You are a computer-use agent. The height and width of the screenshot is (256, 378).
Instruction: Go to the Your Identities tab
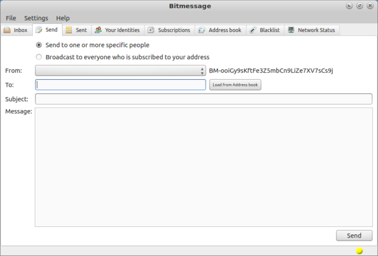[118, 30]
